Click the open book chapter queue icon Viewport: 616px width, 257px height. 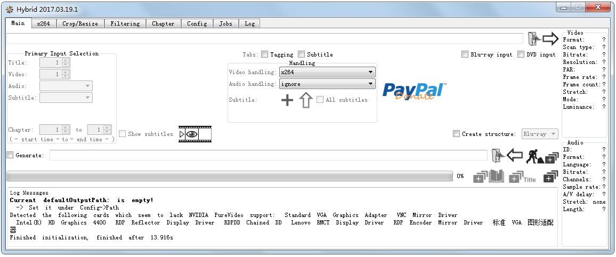(496, 177)
